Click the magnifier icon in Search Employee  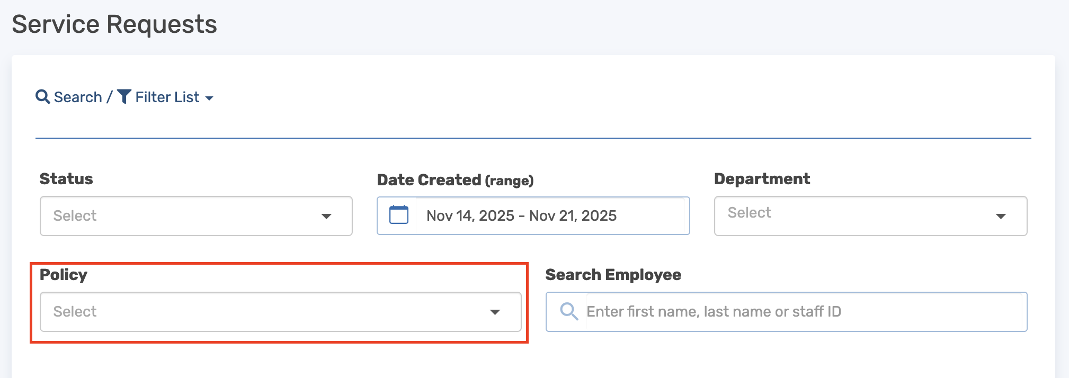(568, 311)
